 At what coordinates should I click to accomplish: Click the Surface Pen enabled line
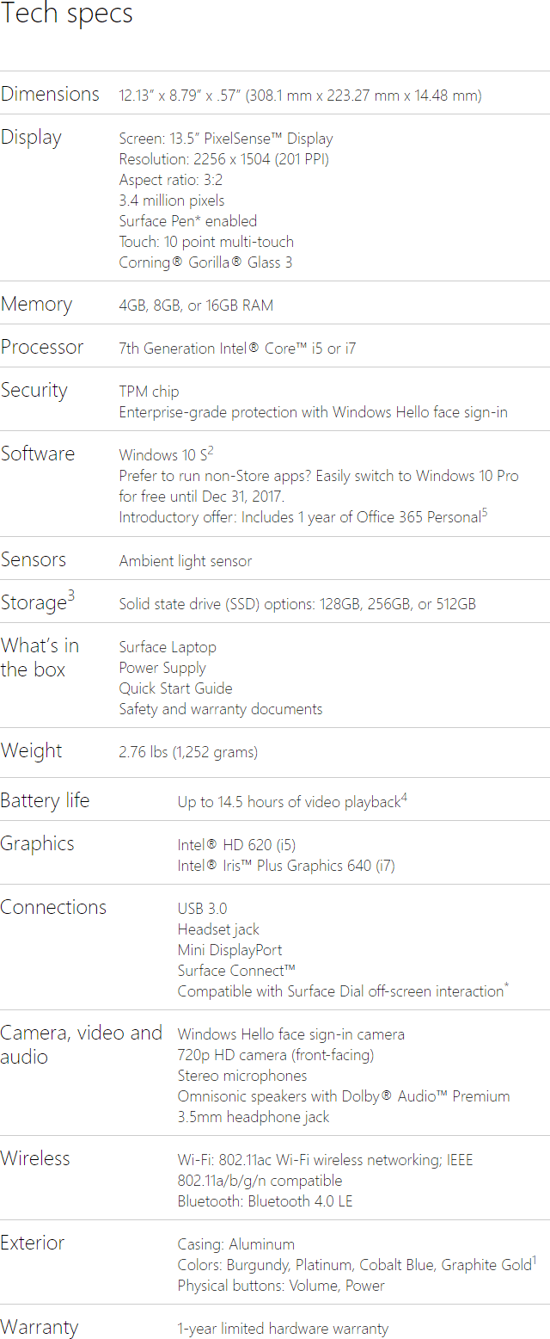pos(187,221)
